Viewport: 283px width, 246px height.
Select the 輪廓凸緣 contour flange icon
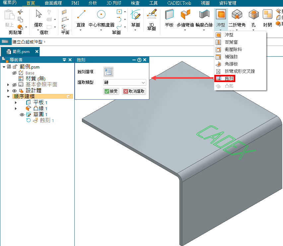[204, 15]
